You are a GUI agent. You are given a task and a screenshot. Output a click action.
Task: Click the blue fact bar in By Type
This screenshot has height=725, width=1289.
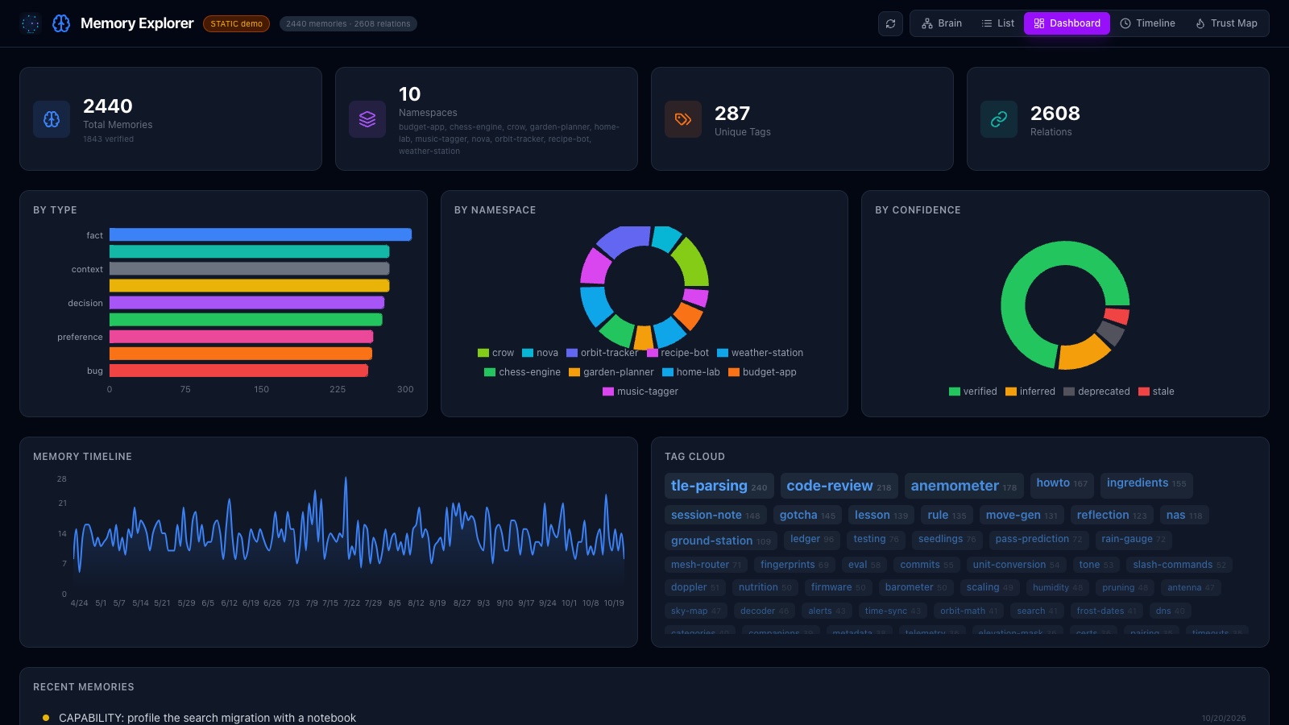260,234
